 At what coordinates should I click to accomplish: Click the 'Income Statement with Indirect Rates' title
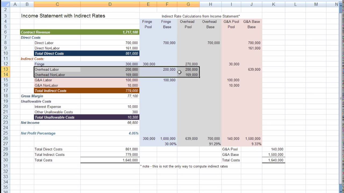tap(63, 16)
